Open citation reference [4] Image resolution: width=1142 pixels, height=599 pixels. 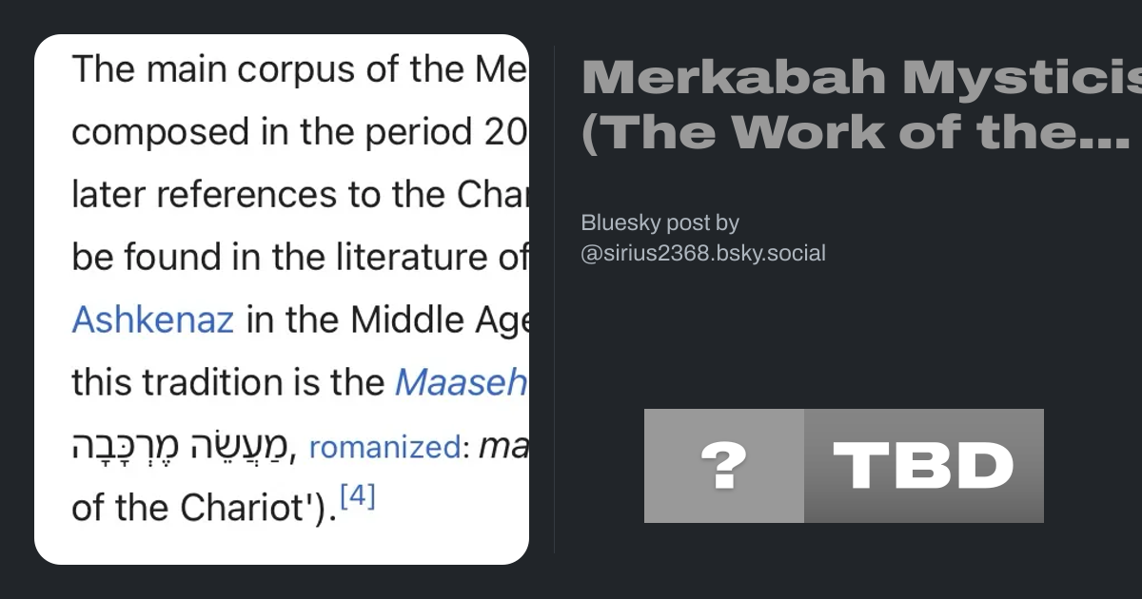(358, 497)
